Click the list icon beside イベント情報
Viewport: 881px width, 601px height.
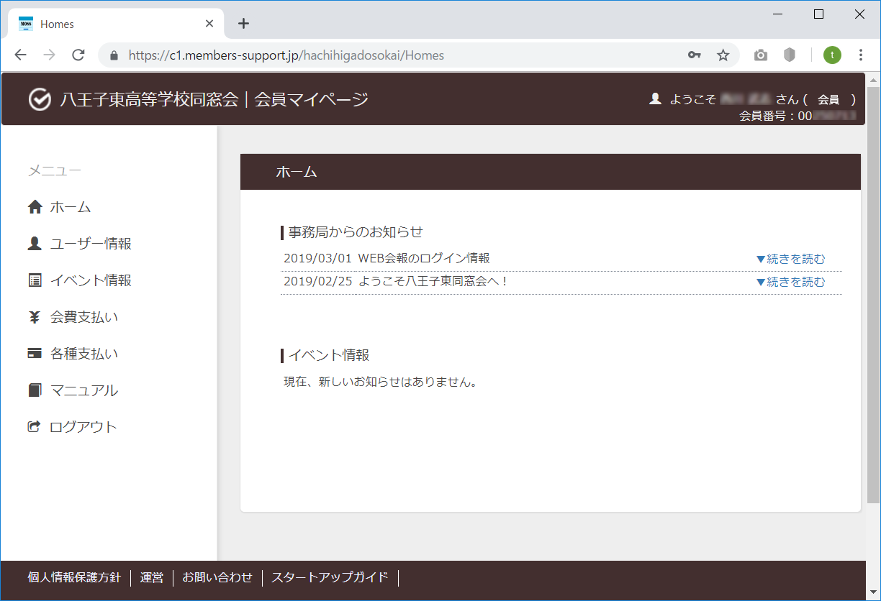35,280
